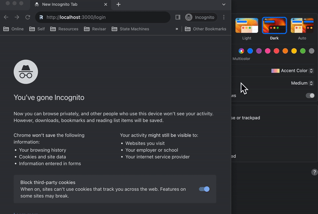This screenshot has height=214, width=318.
Task: Reload the current page
Action: point(28,17)
